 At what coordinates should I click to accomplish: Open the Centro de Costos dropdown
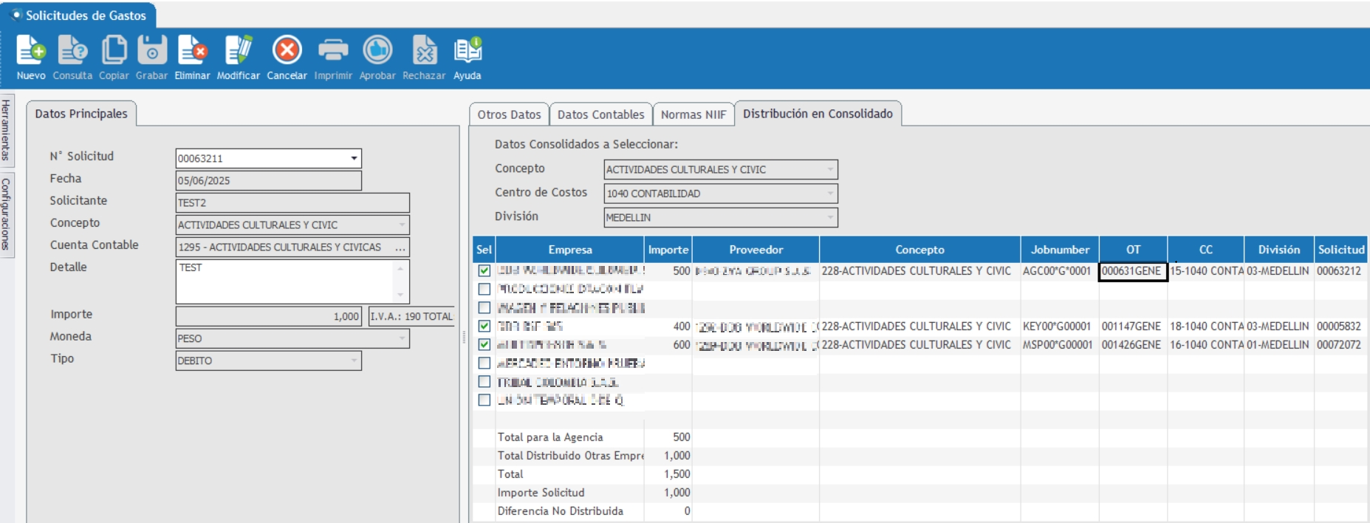[x=830, y=194]
